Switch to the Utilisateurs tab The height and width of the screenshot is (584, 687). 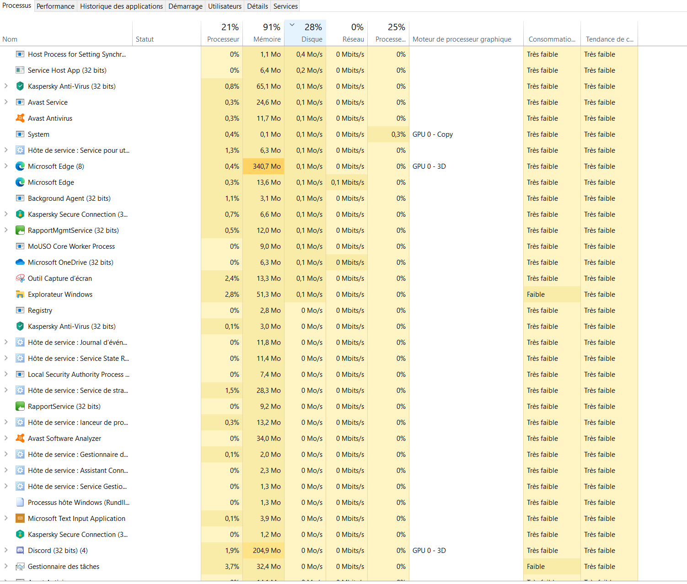point(225,6)
